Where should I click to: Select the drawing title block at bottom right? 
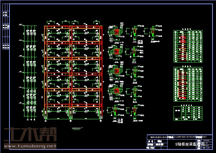pos(179,142)
